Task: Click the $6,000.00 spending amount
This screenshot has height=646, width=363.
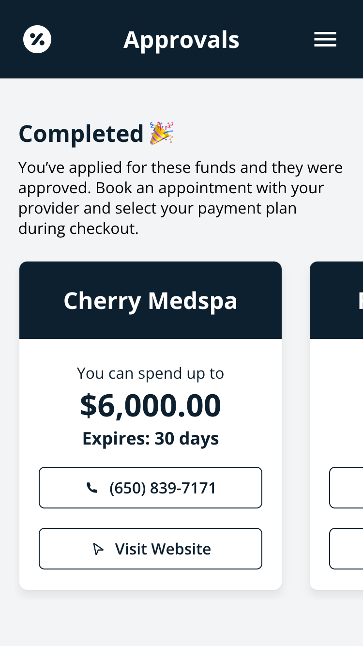Action: point(151,405)
